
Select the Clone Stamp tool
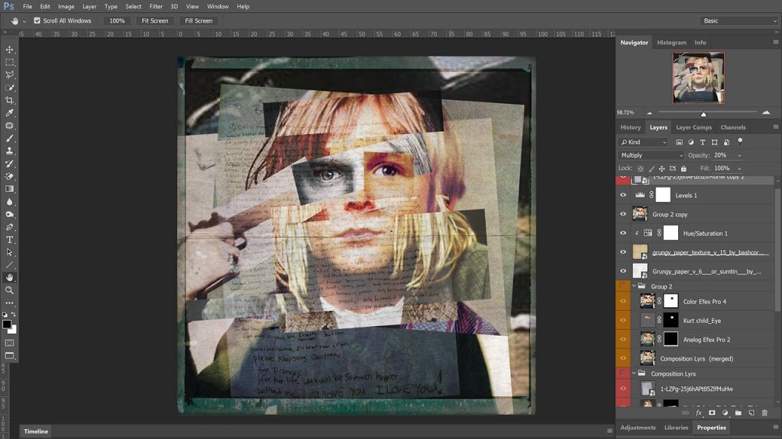coord(9,151)
